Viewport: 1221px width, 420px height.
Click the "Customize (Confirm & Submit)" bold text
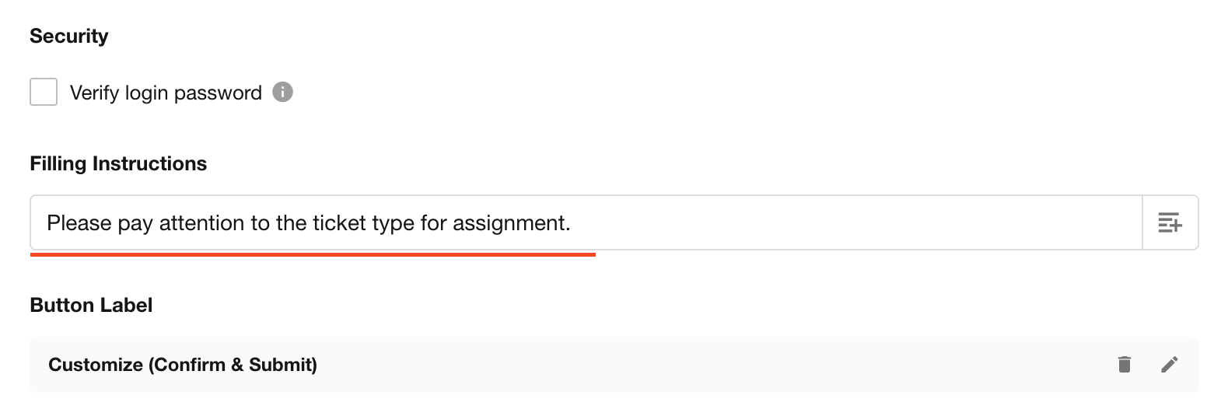point(183,365)
